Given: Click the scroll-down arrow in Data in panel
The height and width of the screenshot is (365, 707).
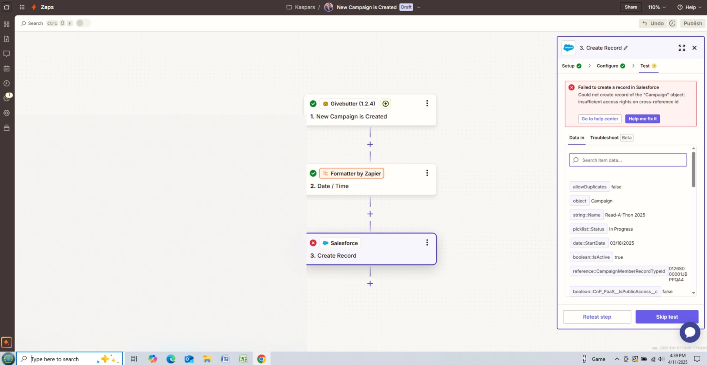Looking at the screenshot, I should pos(693,293).
